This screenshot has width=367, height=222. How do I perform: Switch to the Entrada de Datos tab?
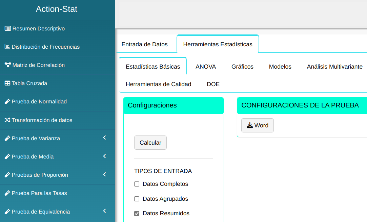(144, 44)
